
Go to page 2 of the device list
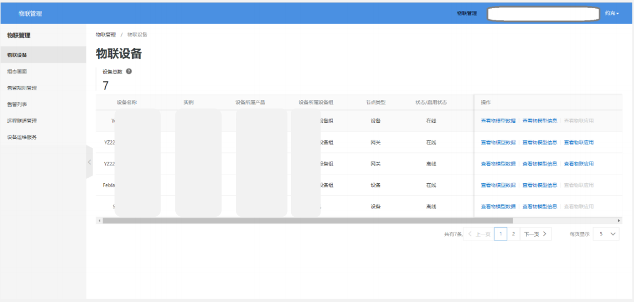513,234
